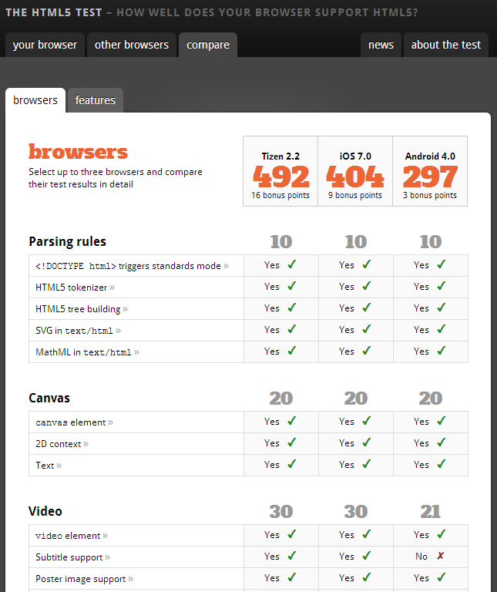The height and width of the screenshot is (592, 497).
Task: Click the Tizen Parsing rules score 10
Action: [x=281, y=242]
